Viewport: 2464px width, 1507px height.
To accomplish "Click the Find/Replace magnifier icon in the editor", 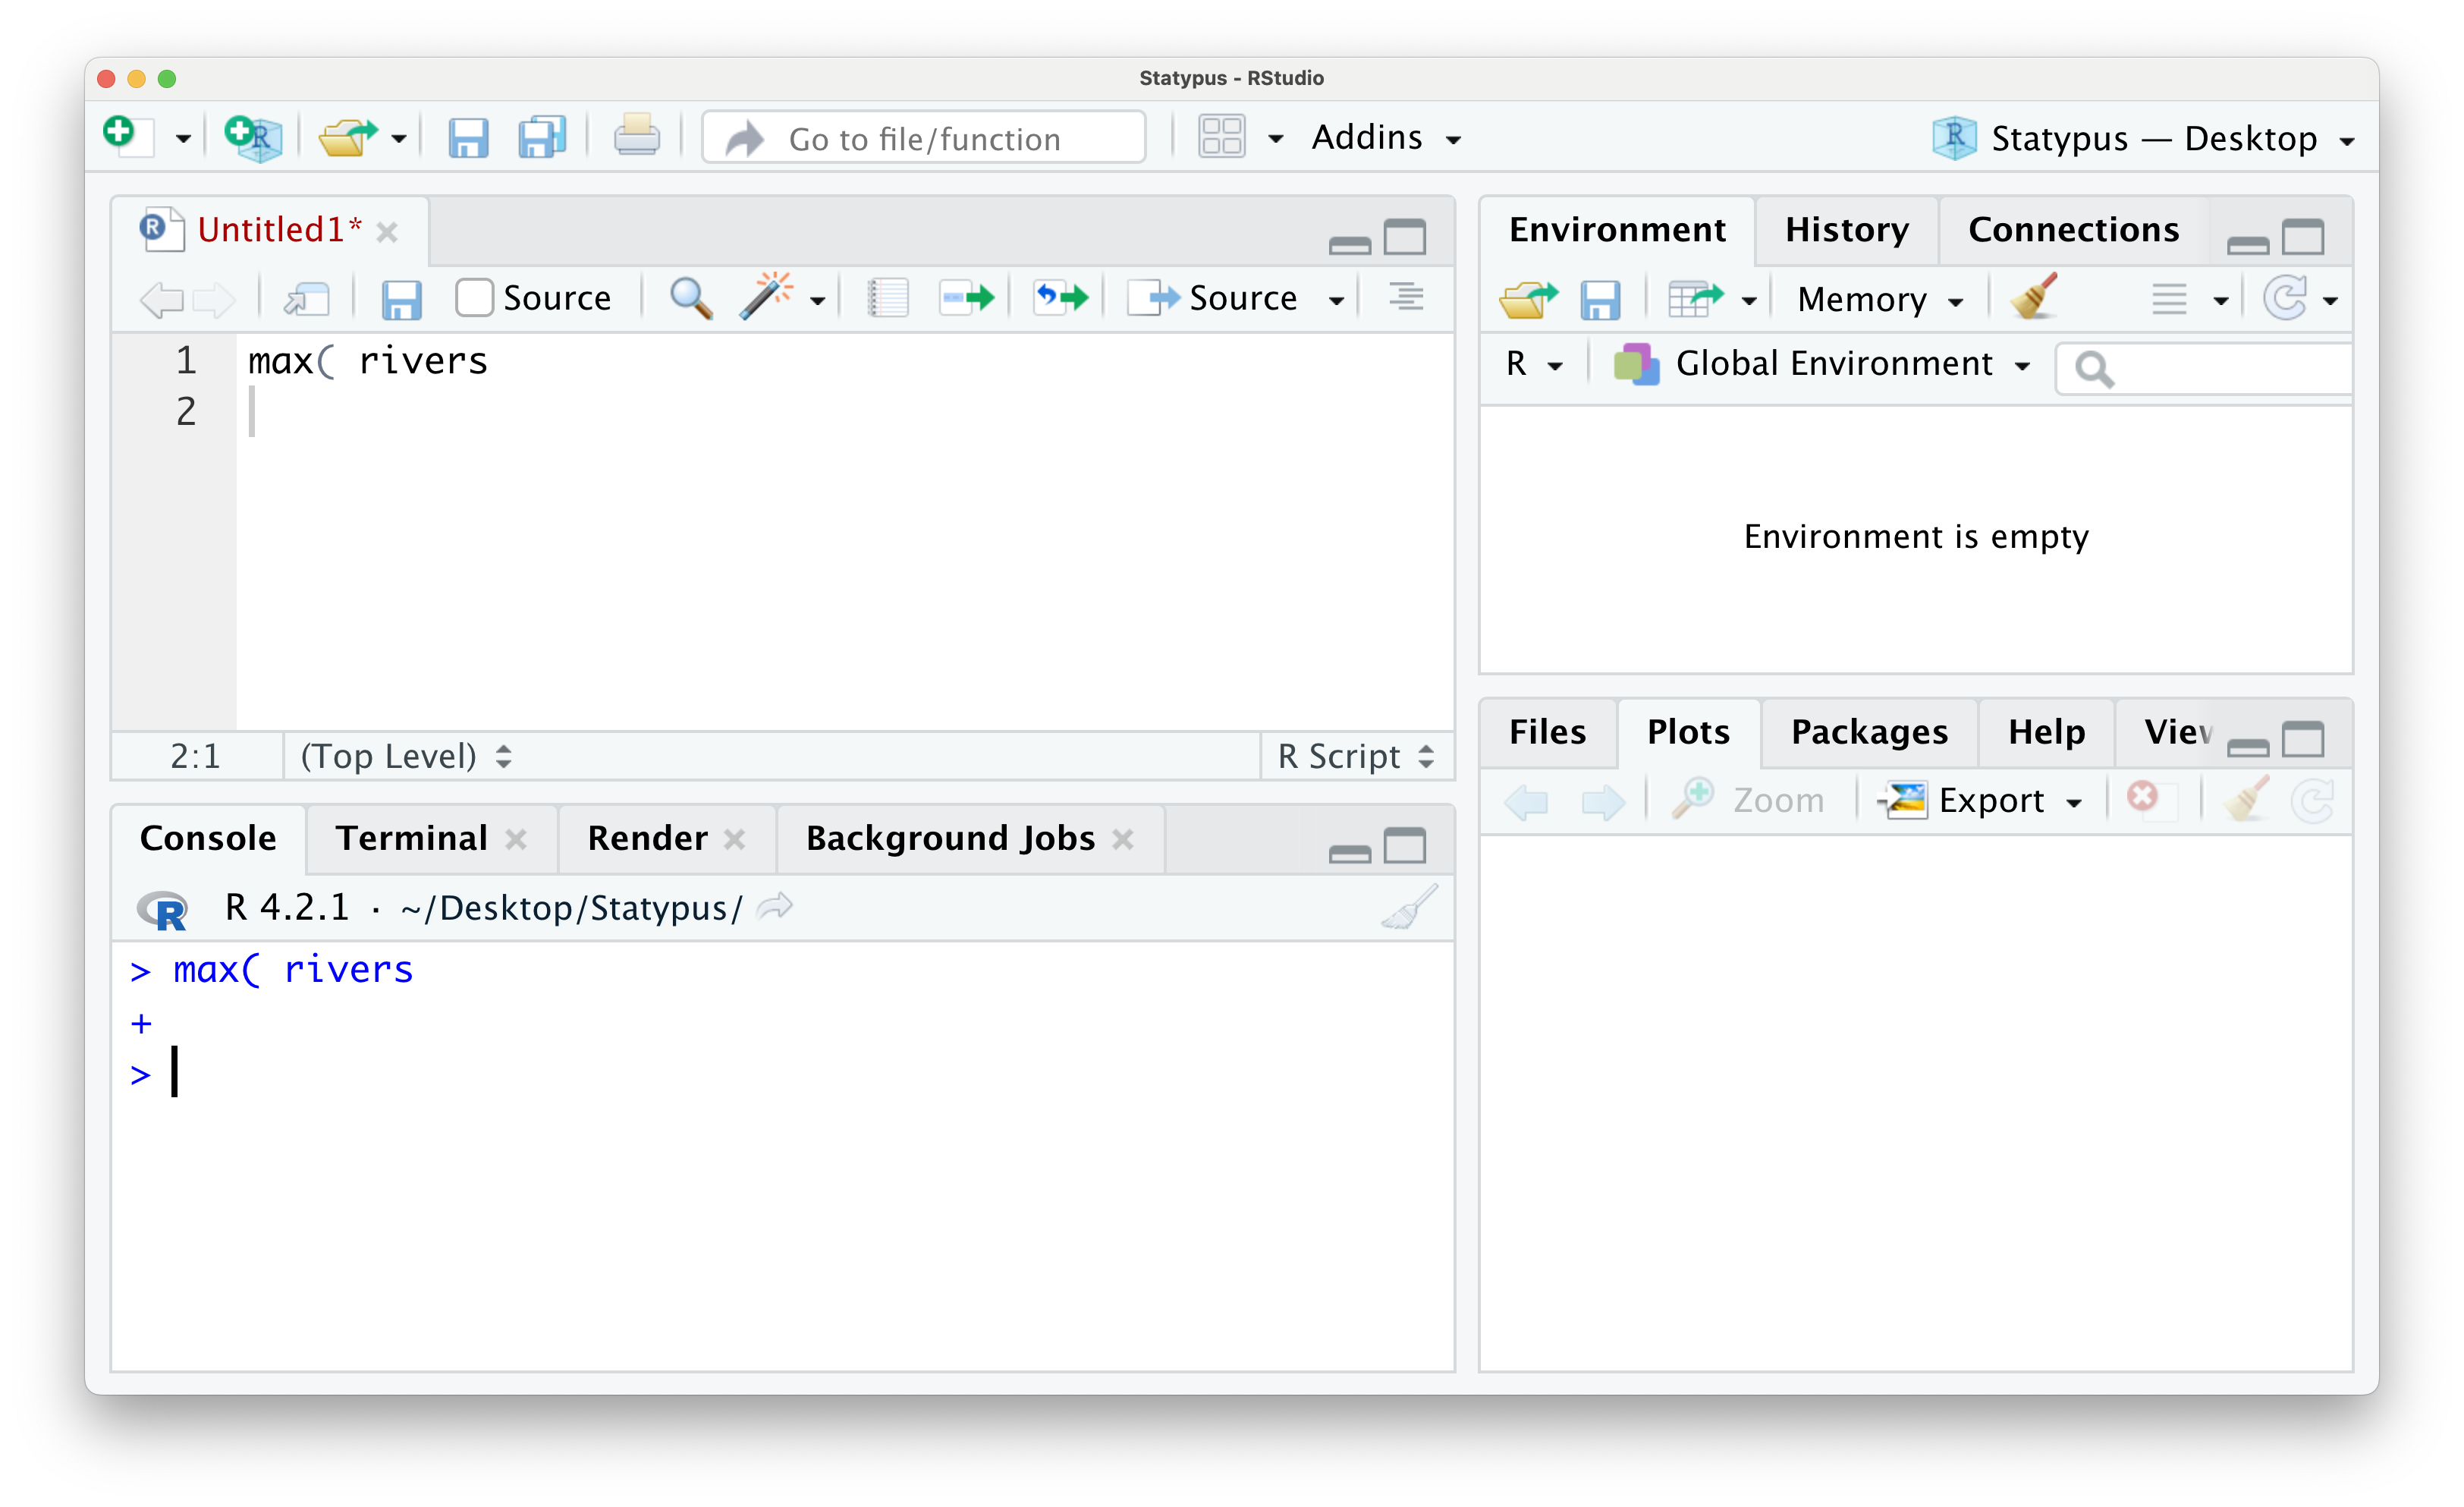I will coord(690,298).
